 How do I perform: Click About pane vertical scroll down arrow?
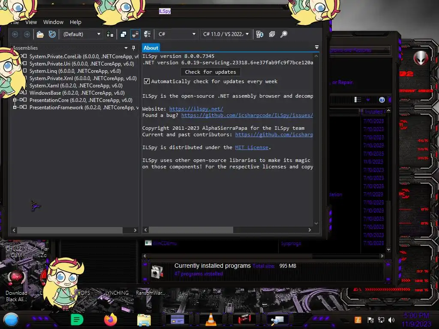pos(316,223)
